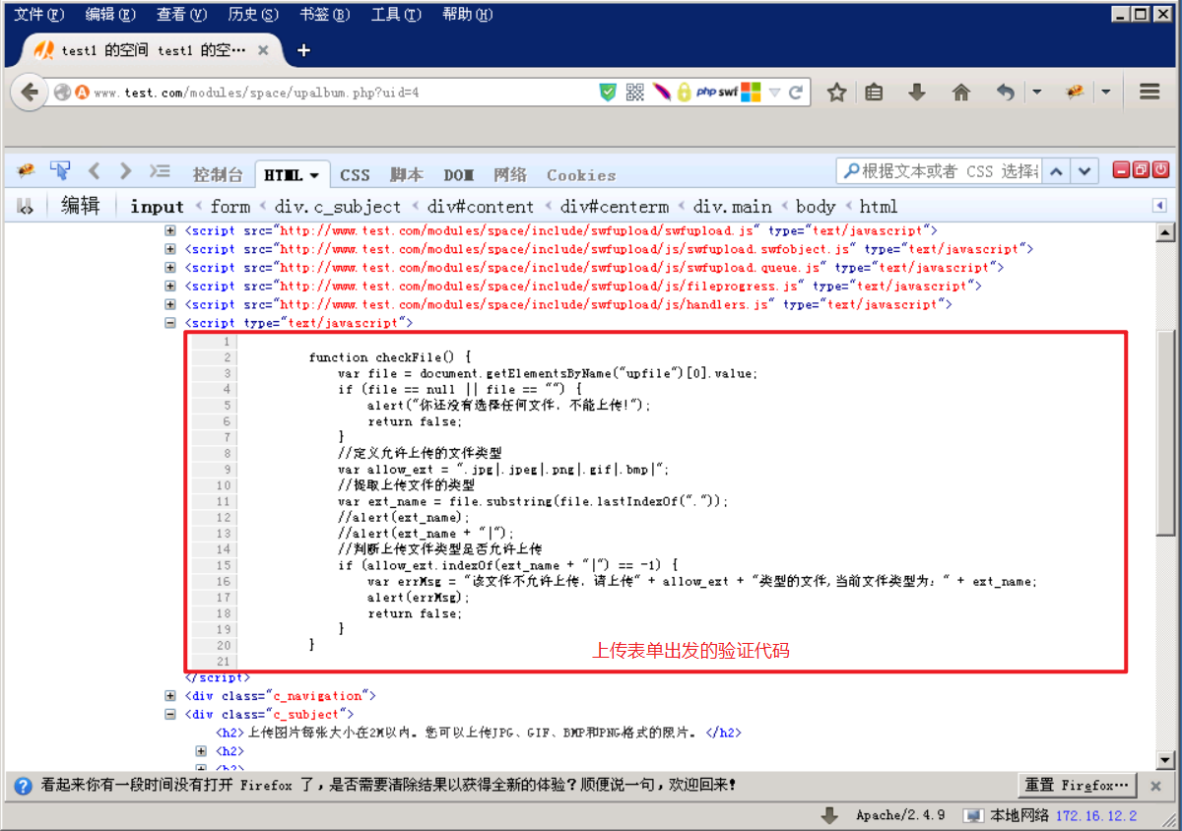Image resolution: width=1182 pixels, height=831 pixels.
Task: Toggle HTML edit mode with the 编辑 button
Action: [80, 206]
